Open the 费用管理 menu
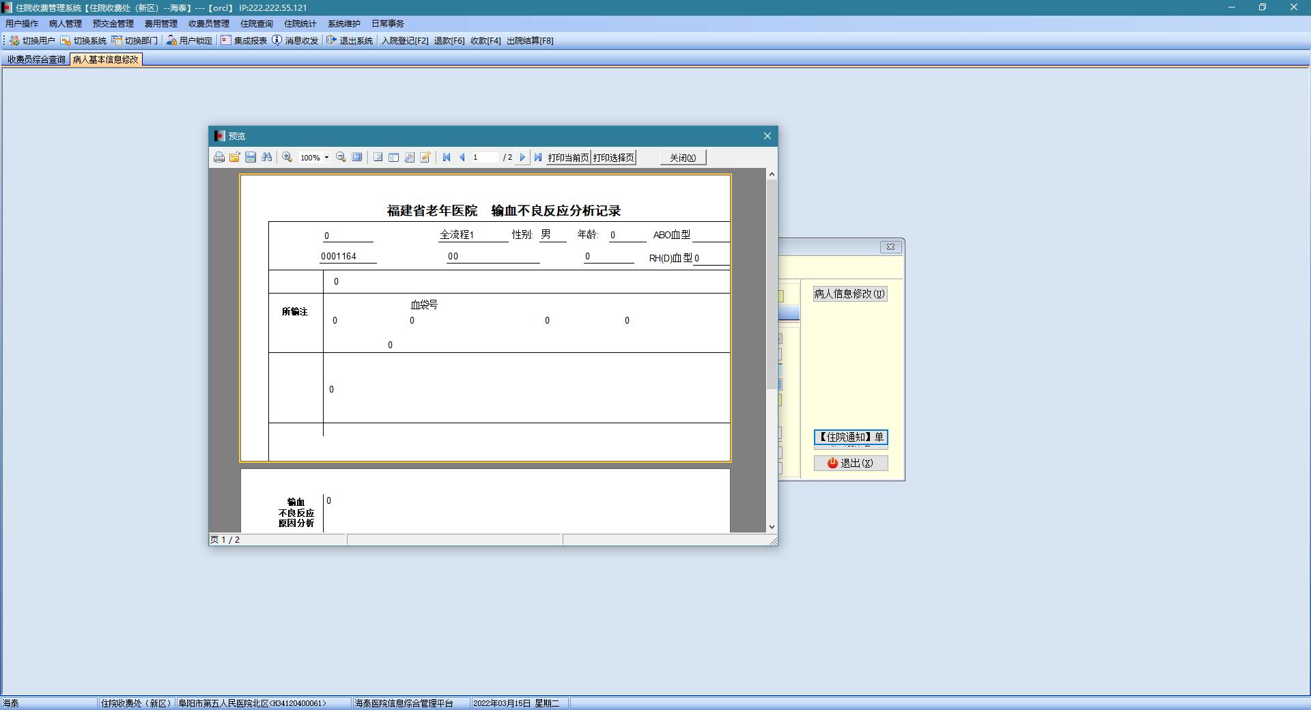1311x710 pixels. (x=161, y=24)
